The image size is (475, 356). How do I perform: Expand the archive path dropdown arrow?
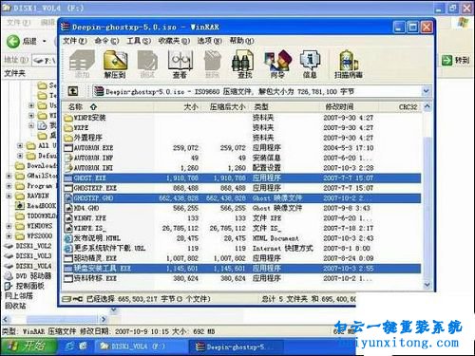coord(427,91)
